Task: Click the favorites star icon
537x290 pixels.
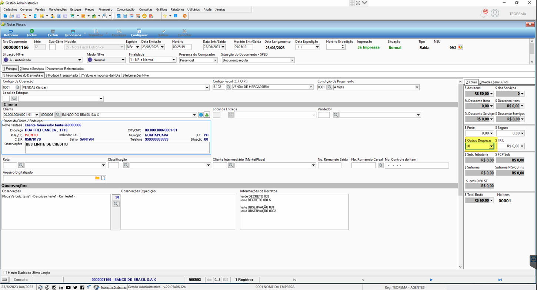Action: pyautogui.click(x=165, y=16)
